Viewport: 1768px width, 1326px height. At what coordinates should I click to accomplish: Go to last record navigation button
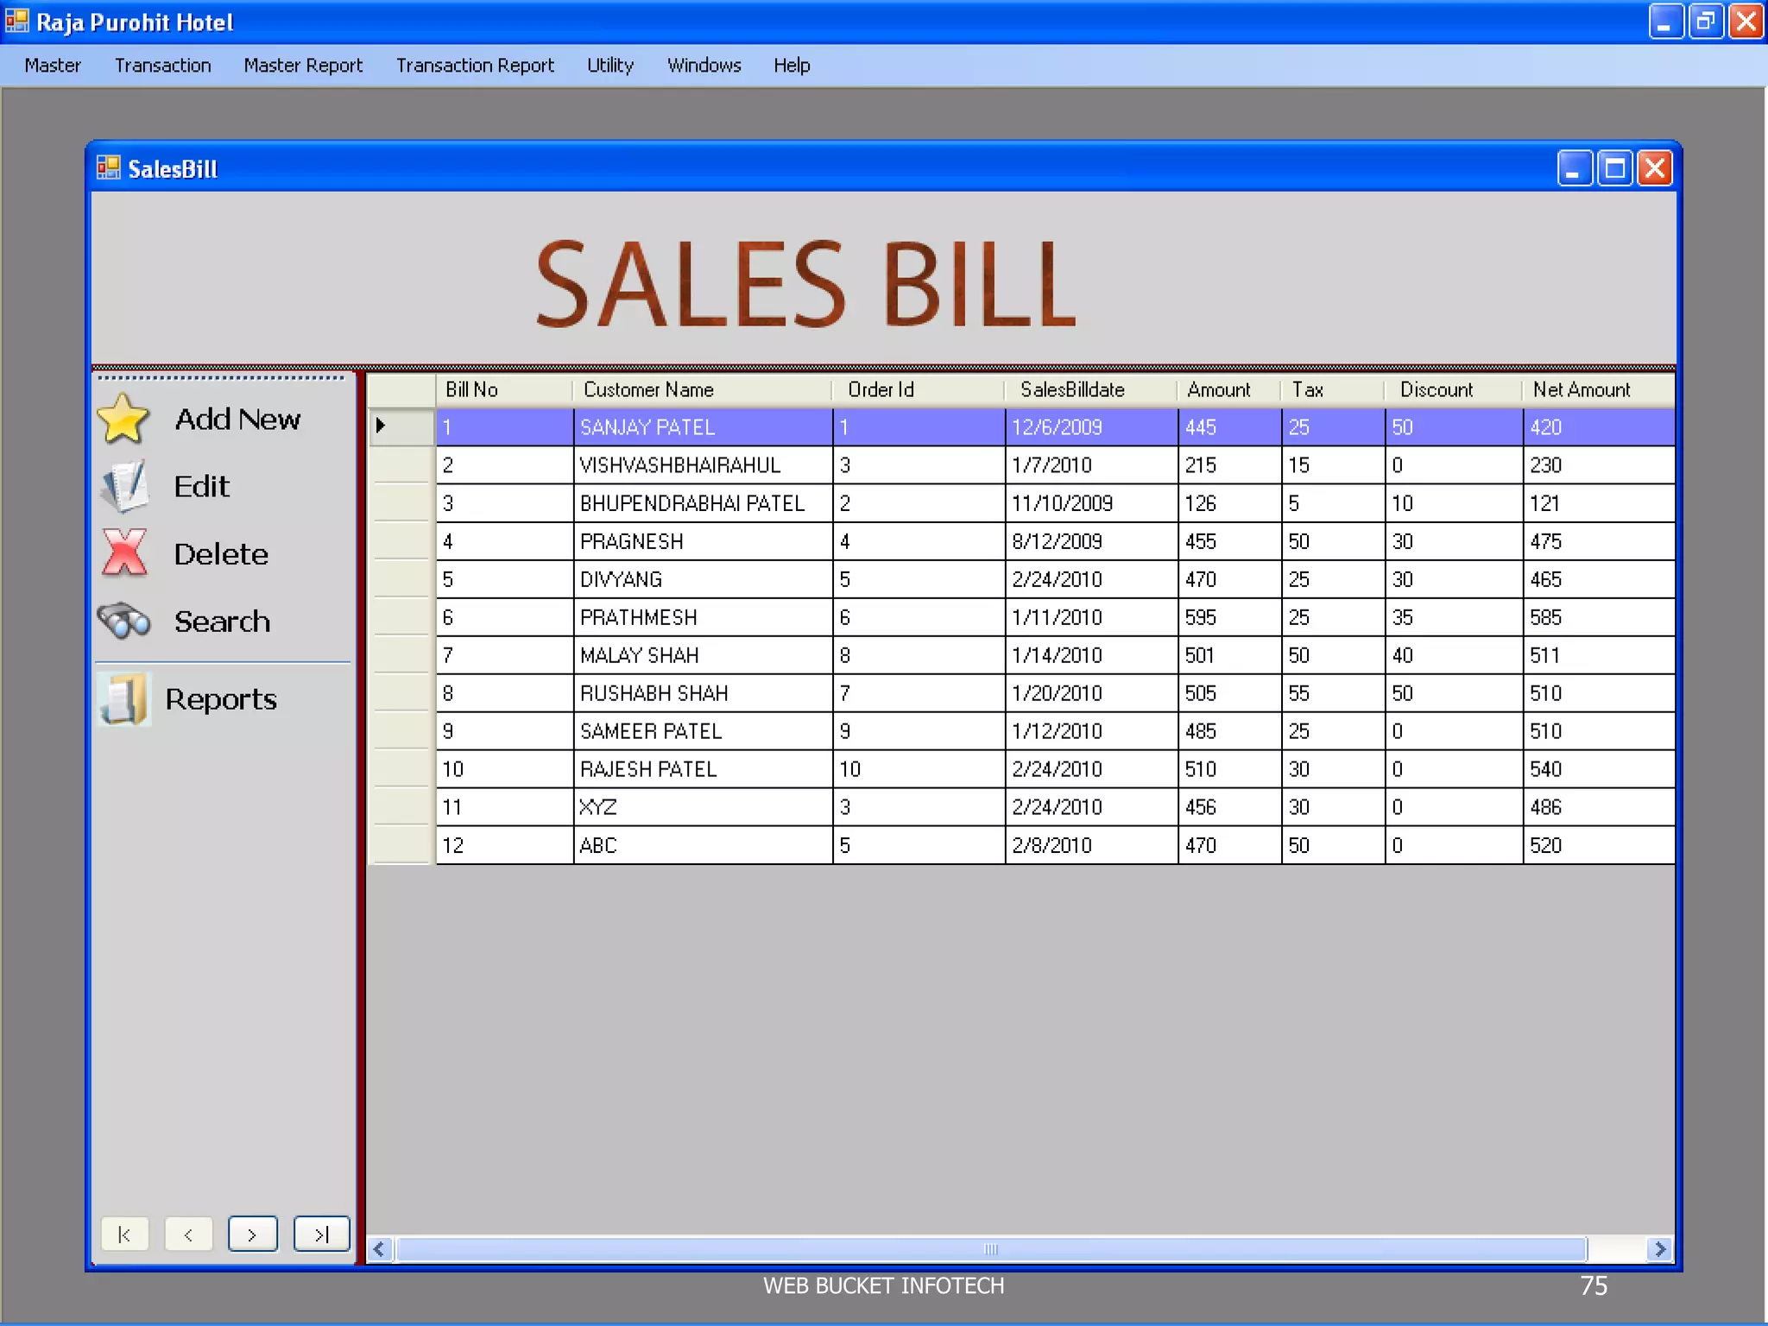(x=321, y=1234)
